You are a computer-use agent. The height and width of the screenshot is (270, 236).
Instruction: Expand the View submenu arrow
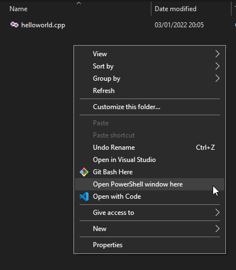(217, 54)
